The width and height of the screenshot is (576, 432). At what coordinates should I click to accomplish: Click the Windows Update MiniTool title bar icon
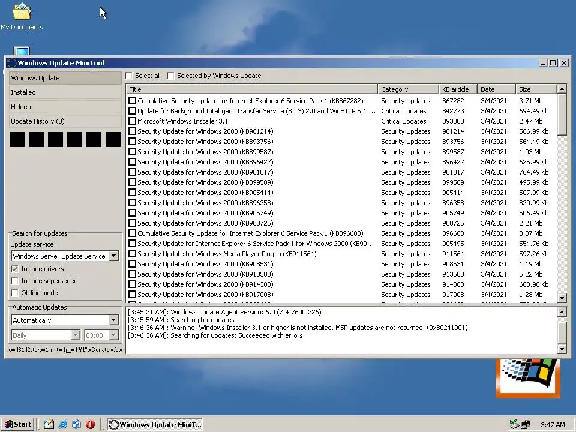coord(12,63)
